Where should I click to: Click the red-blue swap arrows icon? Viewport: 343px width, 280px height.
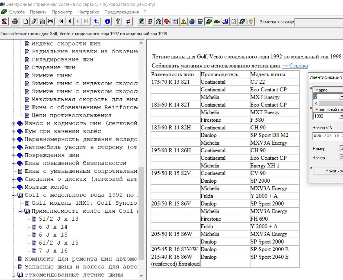[x=128, y=21]
